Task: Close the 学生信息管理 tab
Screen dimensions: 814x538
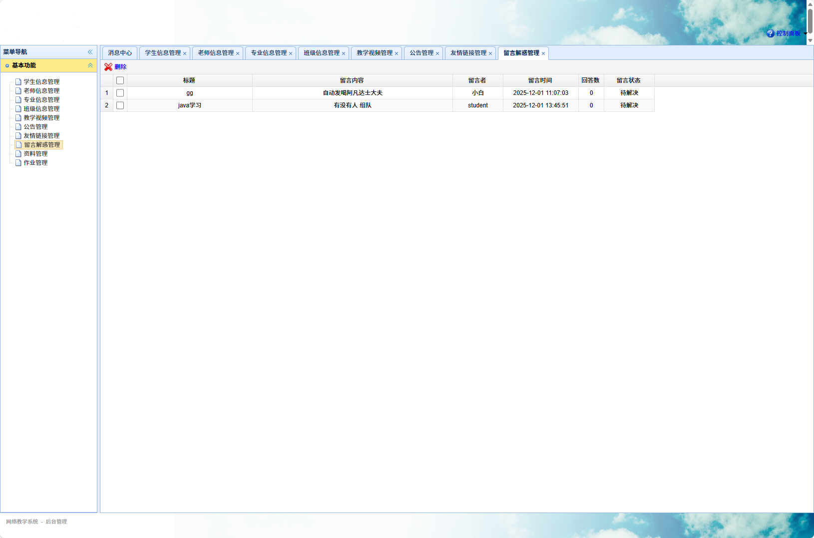Action: (x=185, y=53)
